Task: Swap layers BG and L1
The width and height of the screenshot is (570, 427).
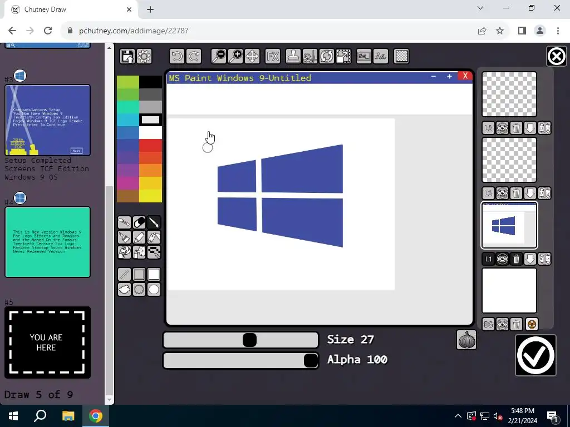Action: coord(544,259)
